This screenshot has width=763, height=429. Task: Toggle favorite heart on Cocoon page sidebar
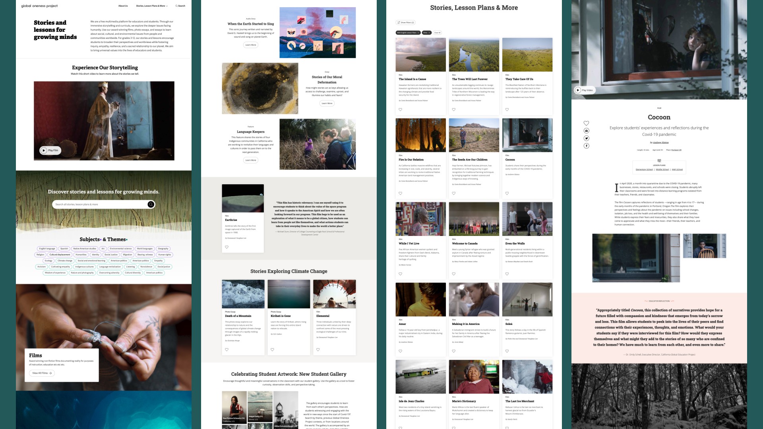(586, 123)
